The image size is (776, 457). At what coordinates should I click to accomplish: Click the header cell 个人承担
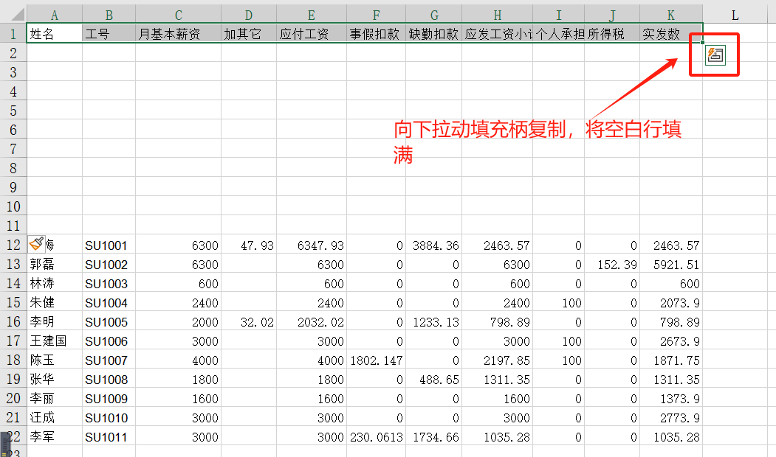click(x=559, y=34)
